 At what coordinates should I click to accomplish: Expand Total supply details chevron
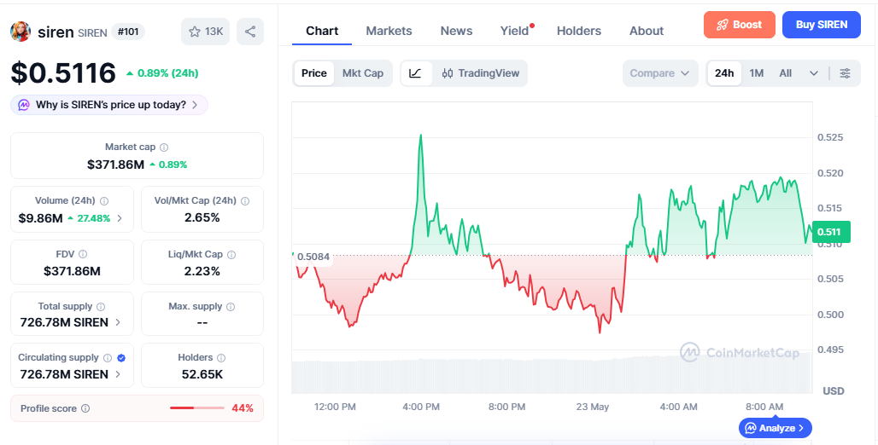click(x=118, y=322)
